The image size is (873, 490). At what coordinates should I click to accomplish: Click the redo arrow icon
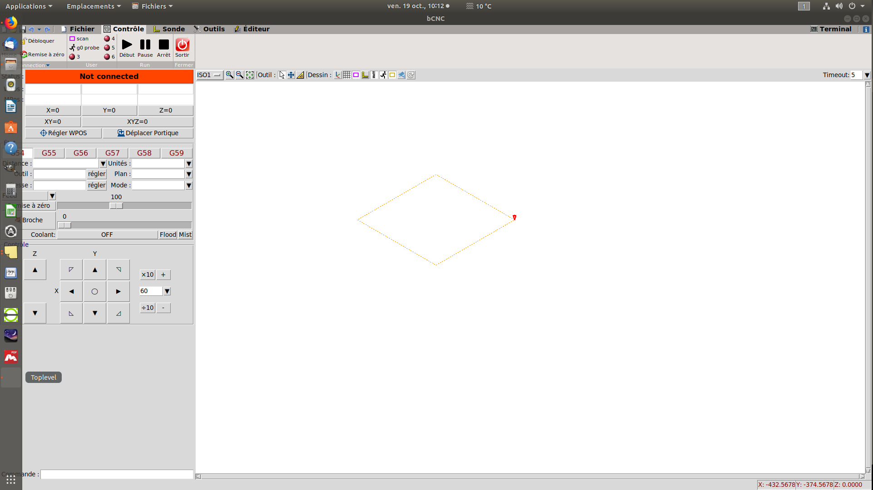(x=47, y=29)
